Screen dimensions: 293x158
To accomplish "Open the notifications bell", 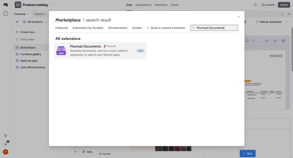I will (5, 144).
